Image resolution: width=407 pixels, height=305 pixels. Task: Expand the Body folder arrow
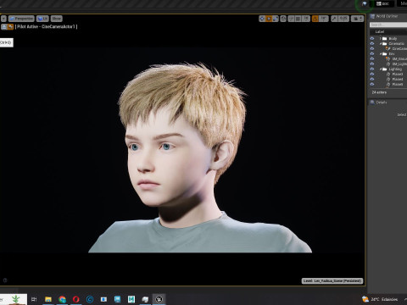pyautogui.click(x=381, y=38)
